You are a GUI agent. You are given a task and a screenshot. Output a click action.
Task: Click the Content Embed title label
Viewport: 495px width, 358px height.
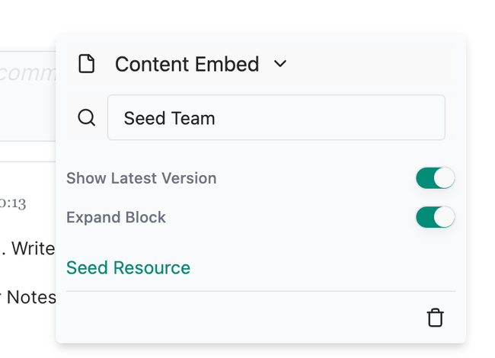coord(187,64)
